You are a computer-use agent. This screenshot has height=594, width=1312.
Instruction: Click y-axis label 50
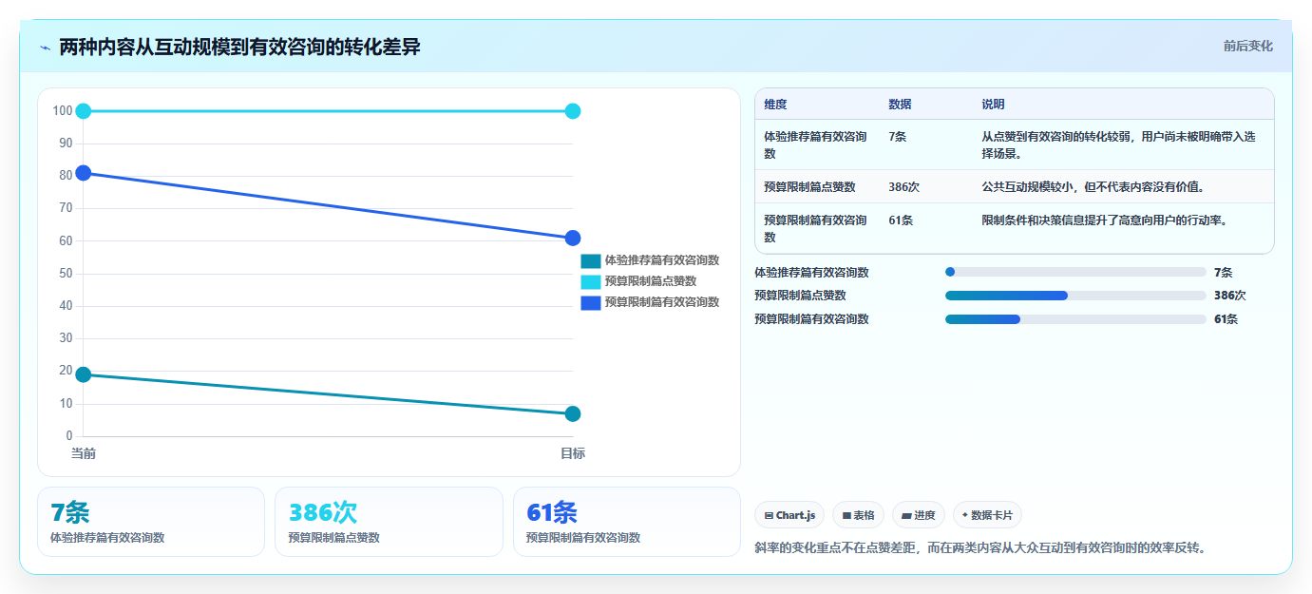[66, 274]
